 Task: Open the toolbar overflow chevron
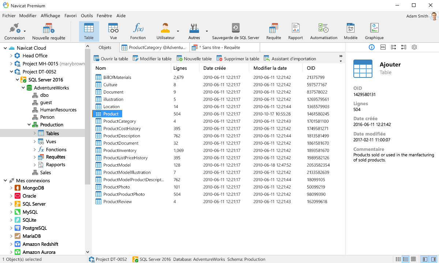[341, 56]
